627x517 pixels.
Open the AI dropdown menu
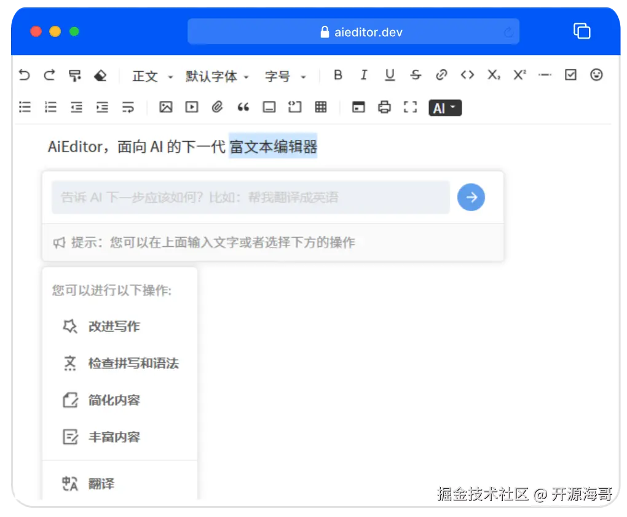coord(445,108)
